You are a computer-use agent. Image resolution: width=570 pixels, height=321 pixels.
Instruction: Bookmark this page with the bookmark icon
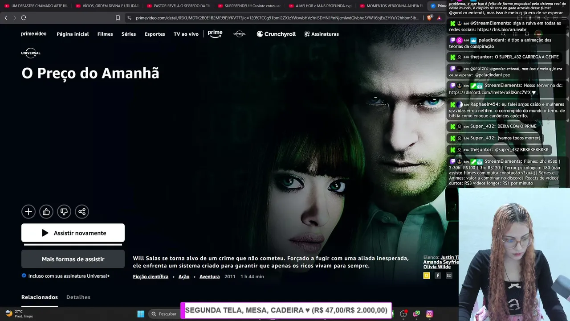pos(118,18)
